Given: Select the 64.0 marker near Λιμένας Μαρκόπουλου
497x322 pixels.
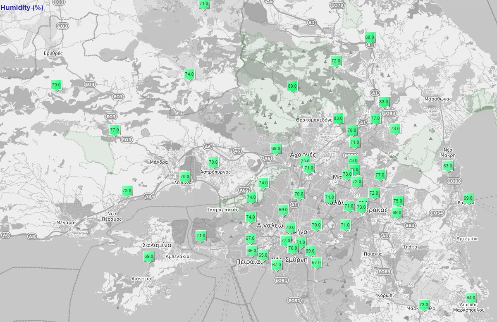Looking at the screenshot, I should (x=471, y=298).
